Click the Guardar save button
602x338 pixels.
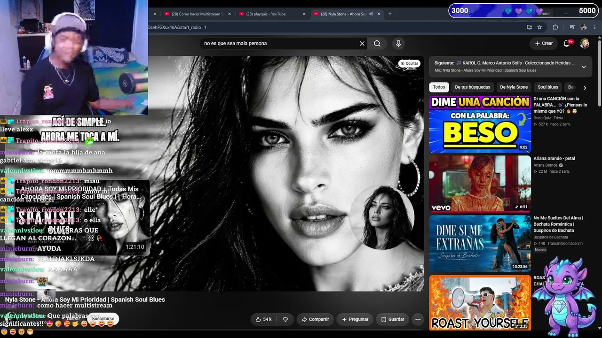392,319
